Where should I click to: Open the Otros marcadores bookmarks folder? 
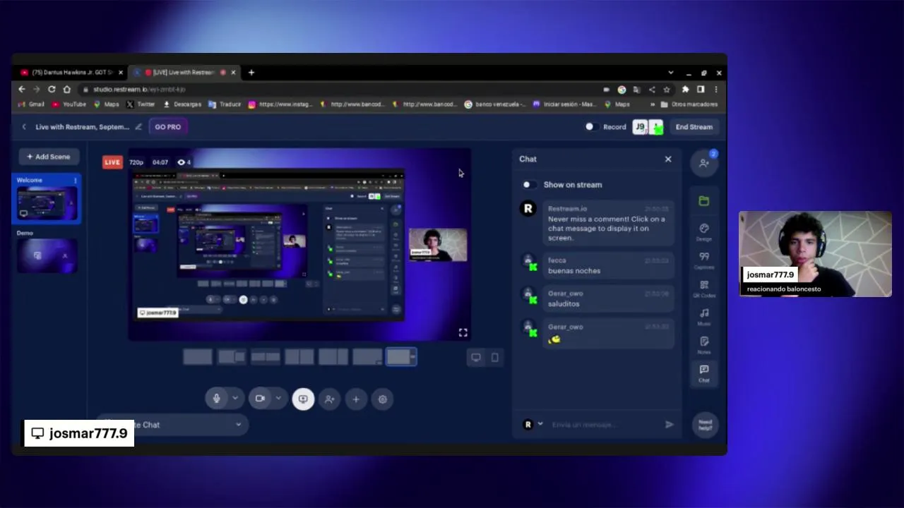point(689,104)
